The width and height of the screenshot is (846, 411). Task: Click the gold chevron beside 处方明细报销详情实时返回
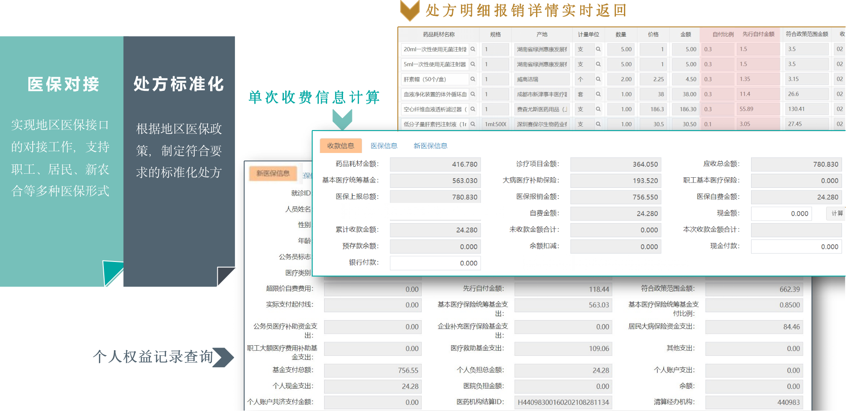409,11
